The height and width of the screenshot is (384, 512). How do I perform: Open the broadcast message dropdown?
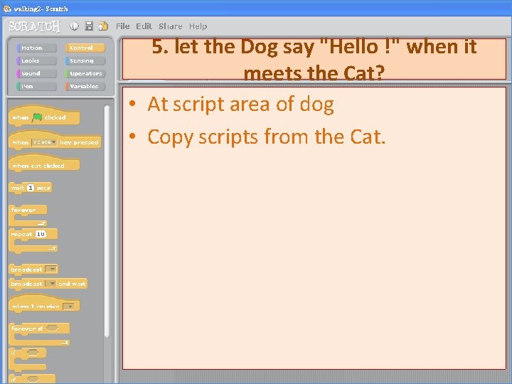51,269
